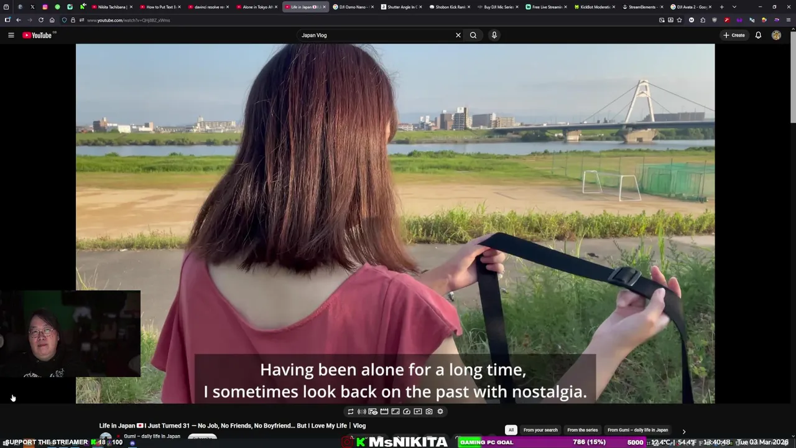
Task: Click the browser back arrow
Action: pos(19,20)
